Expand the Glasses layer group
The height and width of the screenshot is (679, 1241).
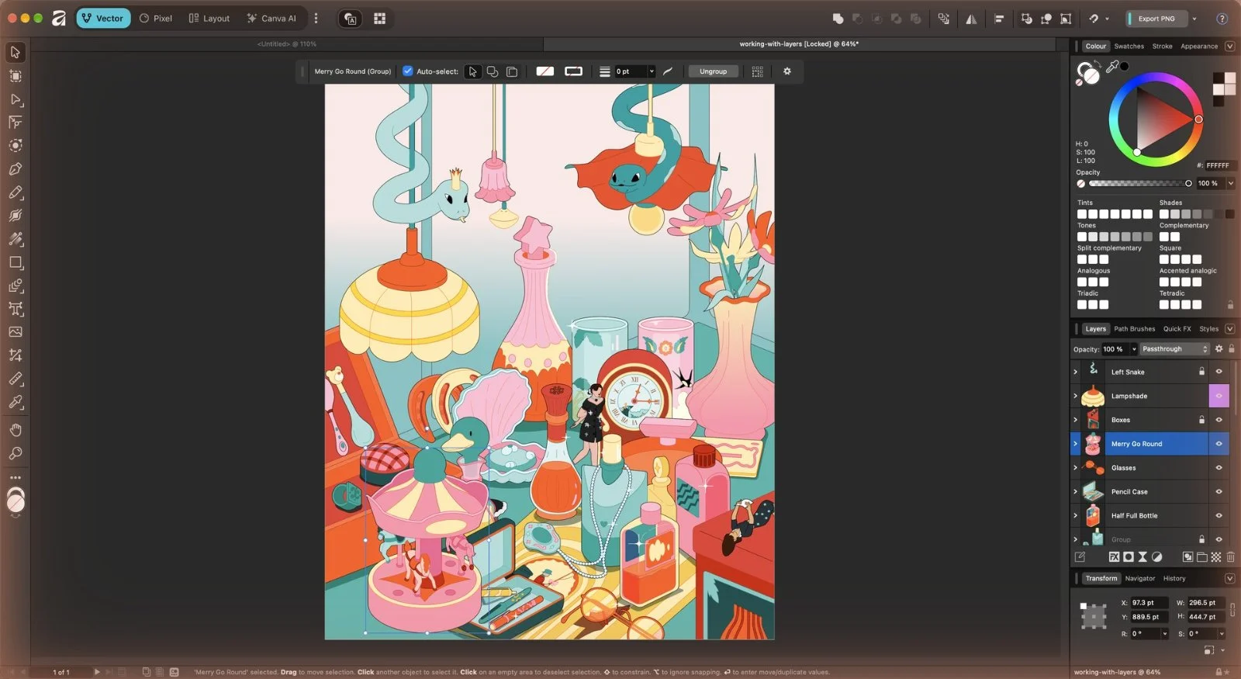(1075, 468)
